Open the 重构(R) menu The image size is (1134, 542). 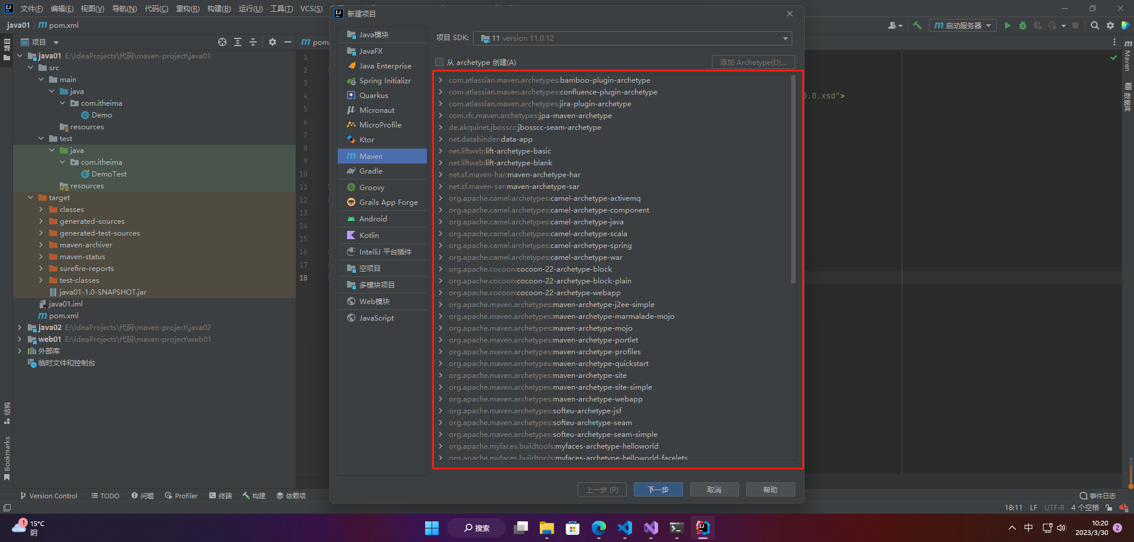click(x=187, y=8)
